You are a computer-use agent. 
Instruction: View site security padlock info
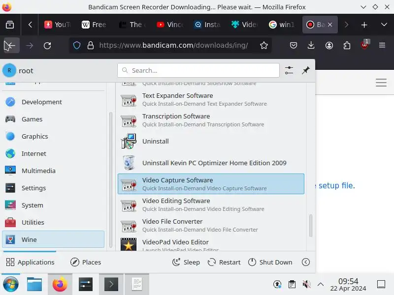(91, 45)
